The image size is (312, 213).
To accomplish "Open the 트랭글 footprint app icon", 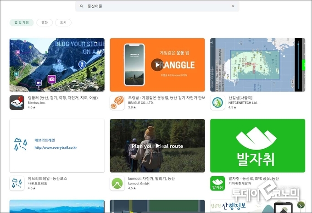I will [x=117, y=102].
